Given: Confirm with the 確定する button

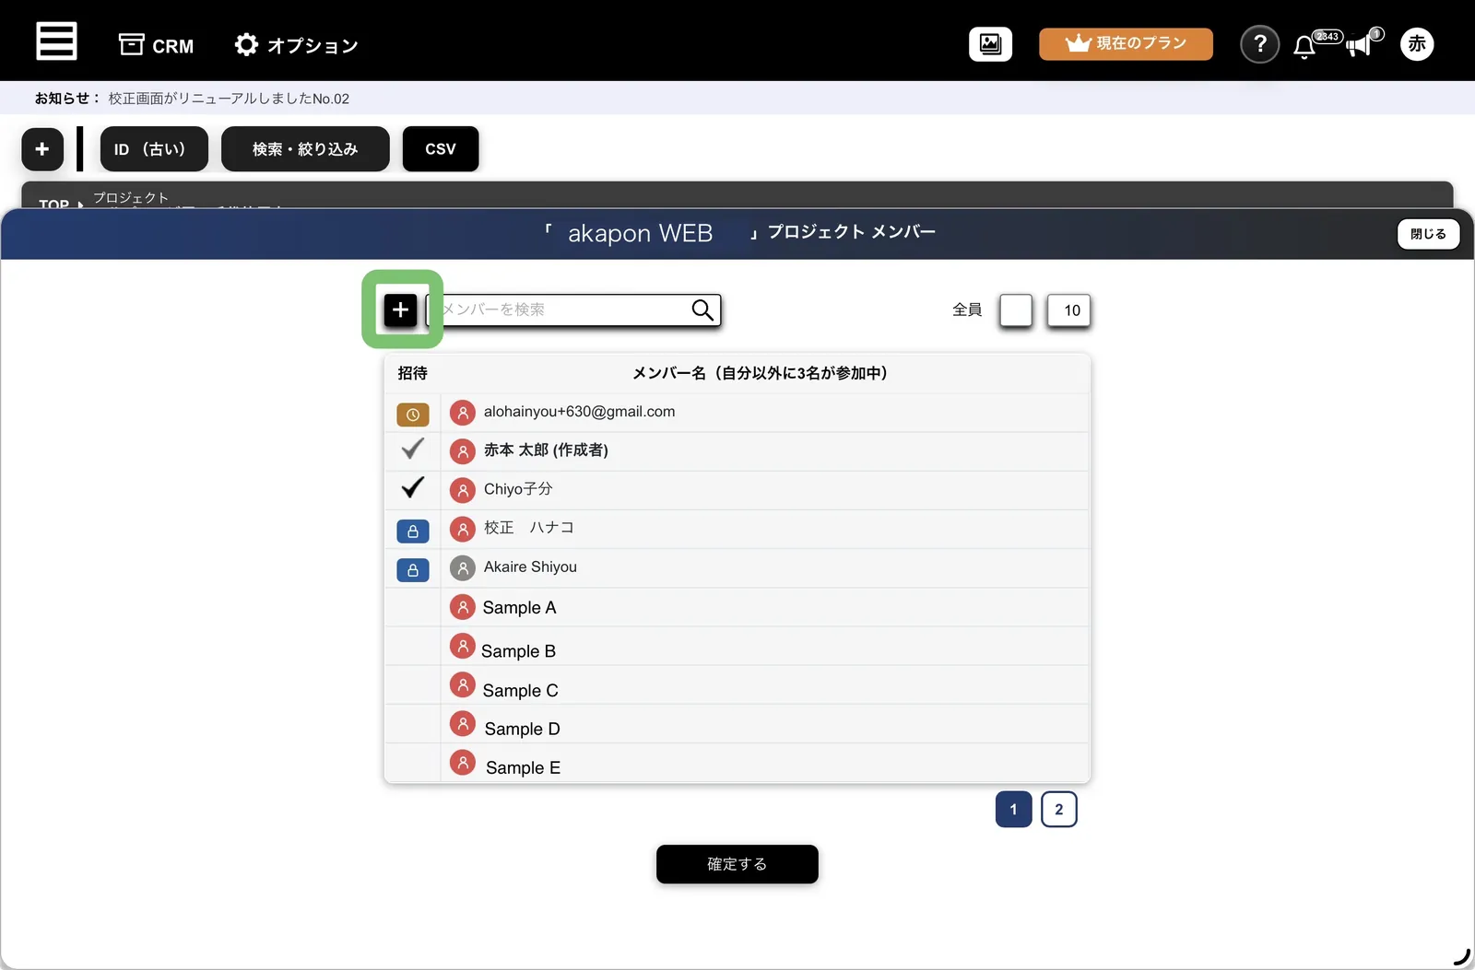Looking at the screenshot, I should click(x=737, y=864).
